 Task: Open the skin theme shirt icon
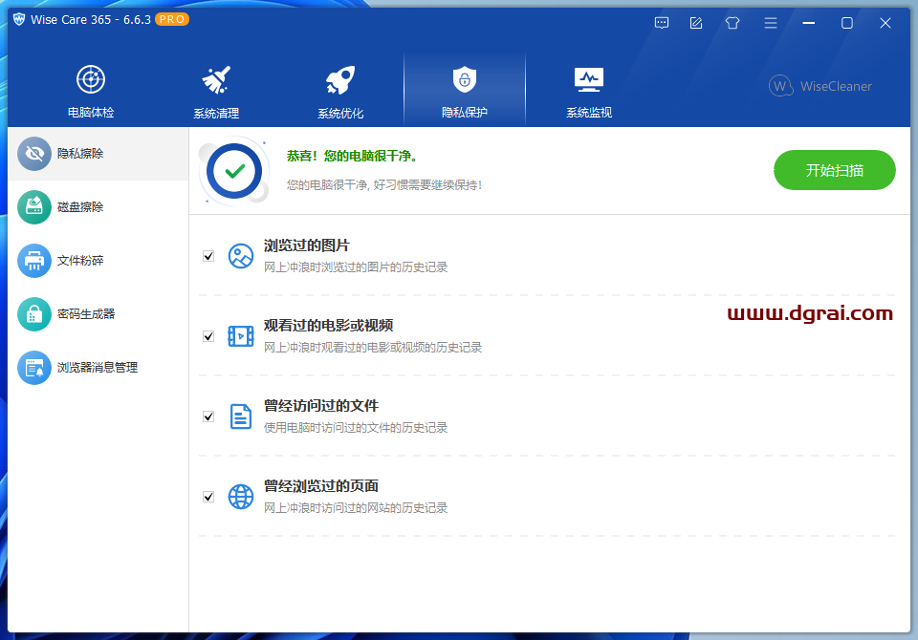732,23
